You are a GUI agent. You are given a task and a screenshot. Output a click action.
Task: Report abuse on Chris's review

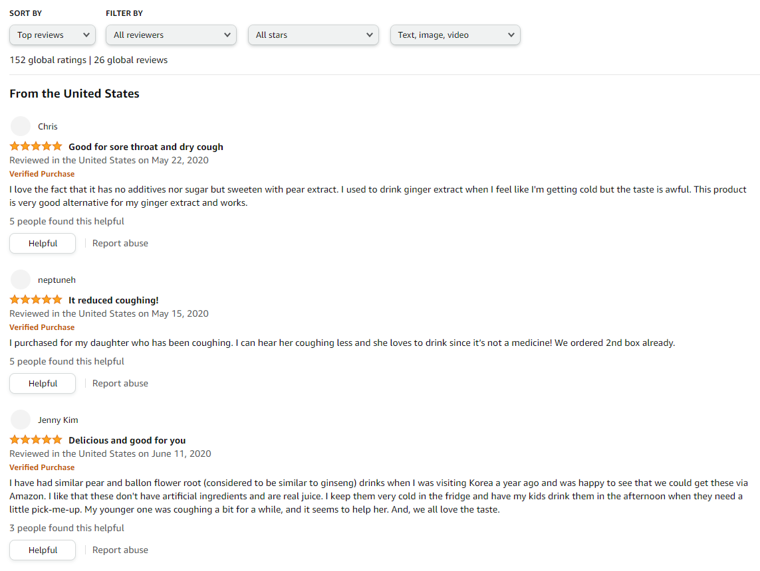[120, 244]
